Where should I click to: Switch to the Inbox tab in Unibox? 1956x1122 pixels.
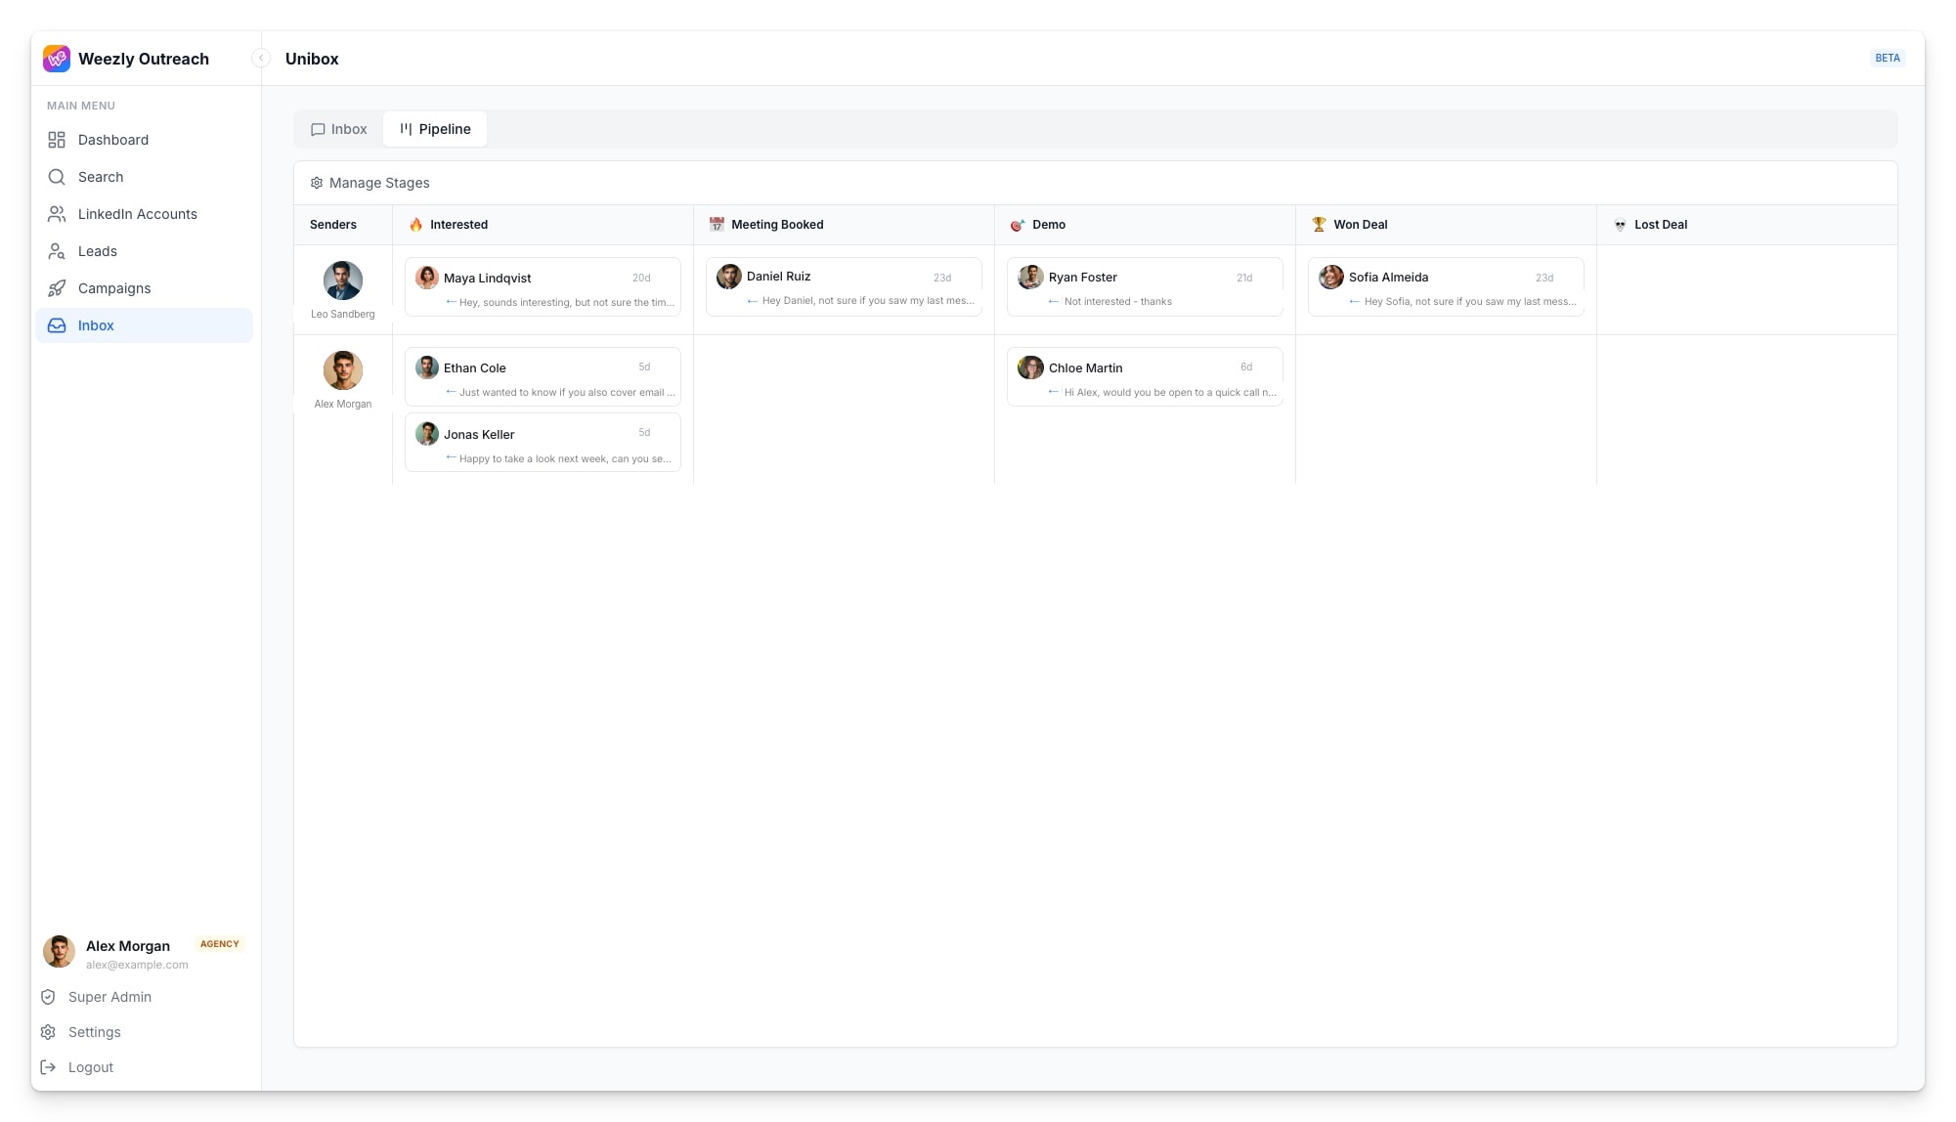tap(339, 129)
